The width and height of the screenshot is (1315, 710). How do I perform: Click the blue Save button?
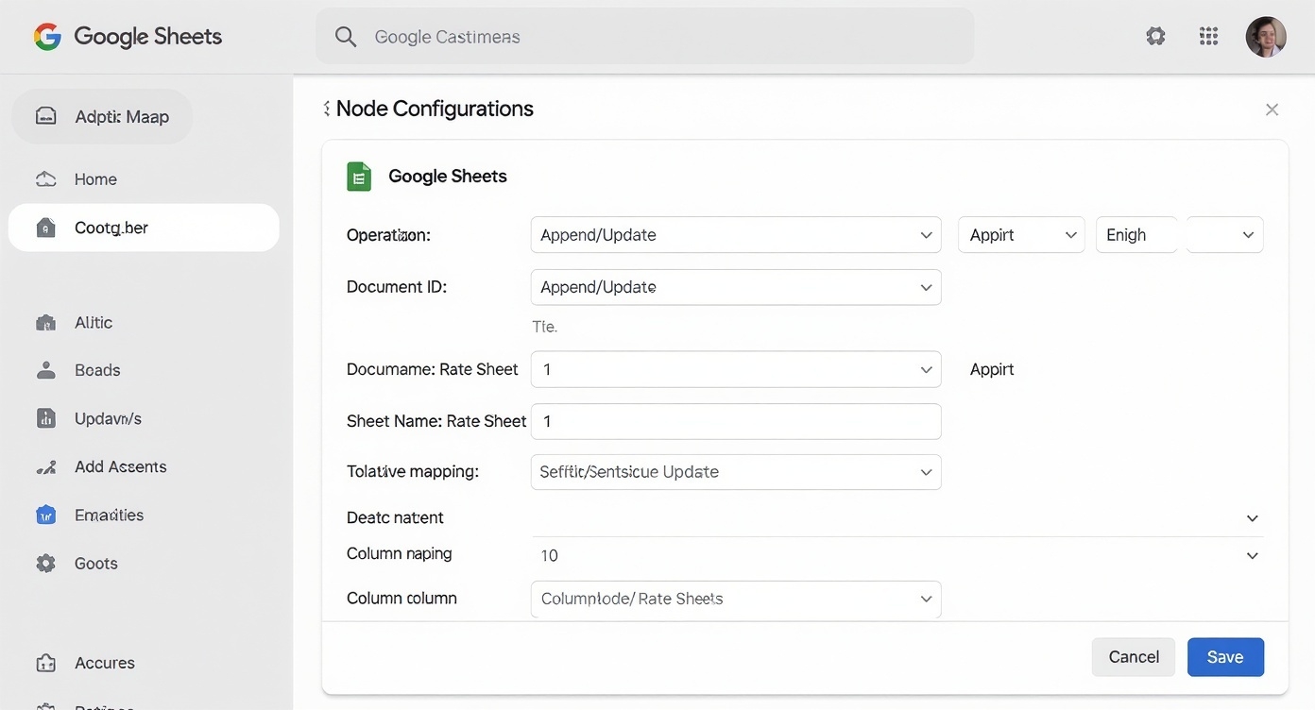pyautogui.click(x=1224, y=657)
